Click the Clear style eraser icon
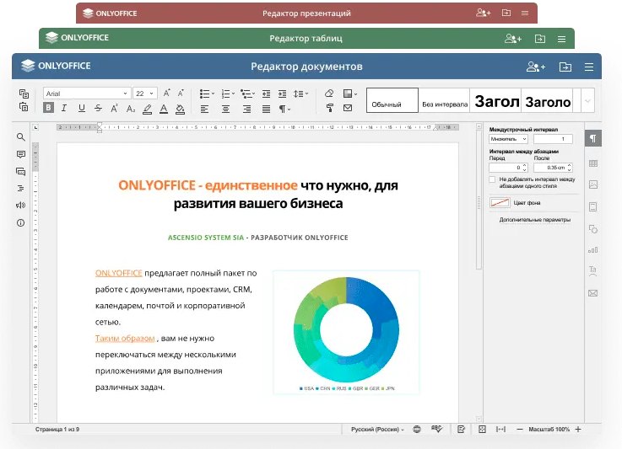Viewport: 622px width, 449px height. (x=329, y=94)
